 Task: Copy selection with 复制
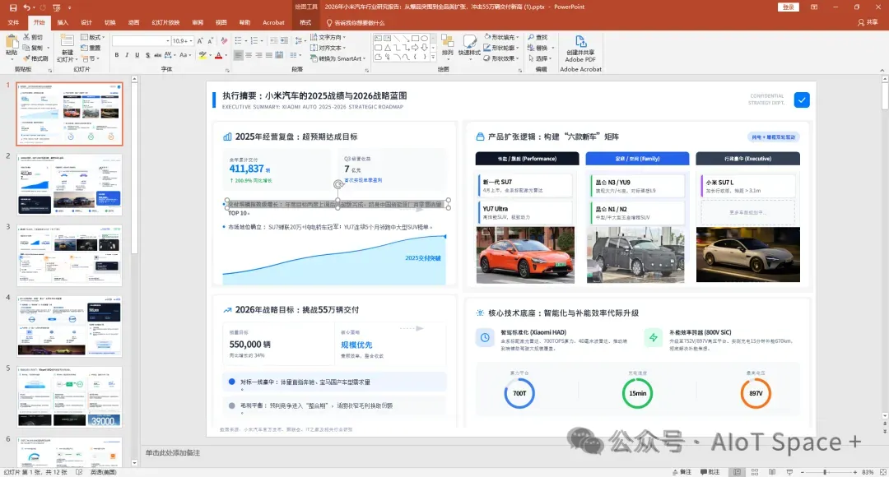[34, 48]
